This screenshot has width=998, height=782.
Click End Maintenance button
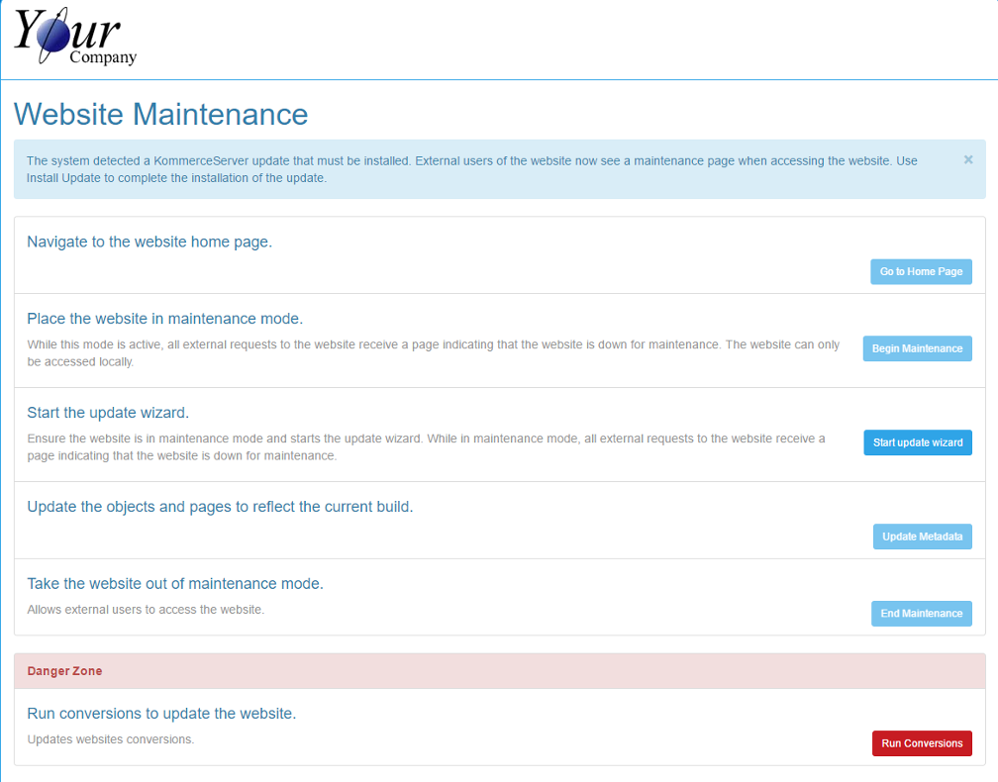(x=922, y=614)
